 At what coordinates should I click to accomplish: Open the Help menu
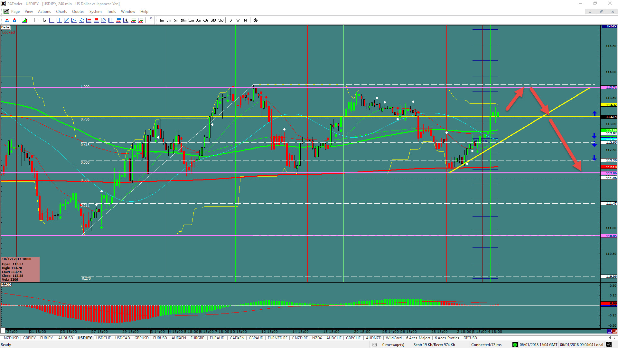coord(144,12)
